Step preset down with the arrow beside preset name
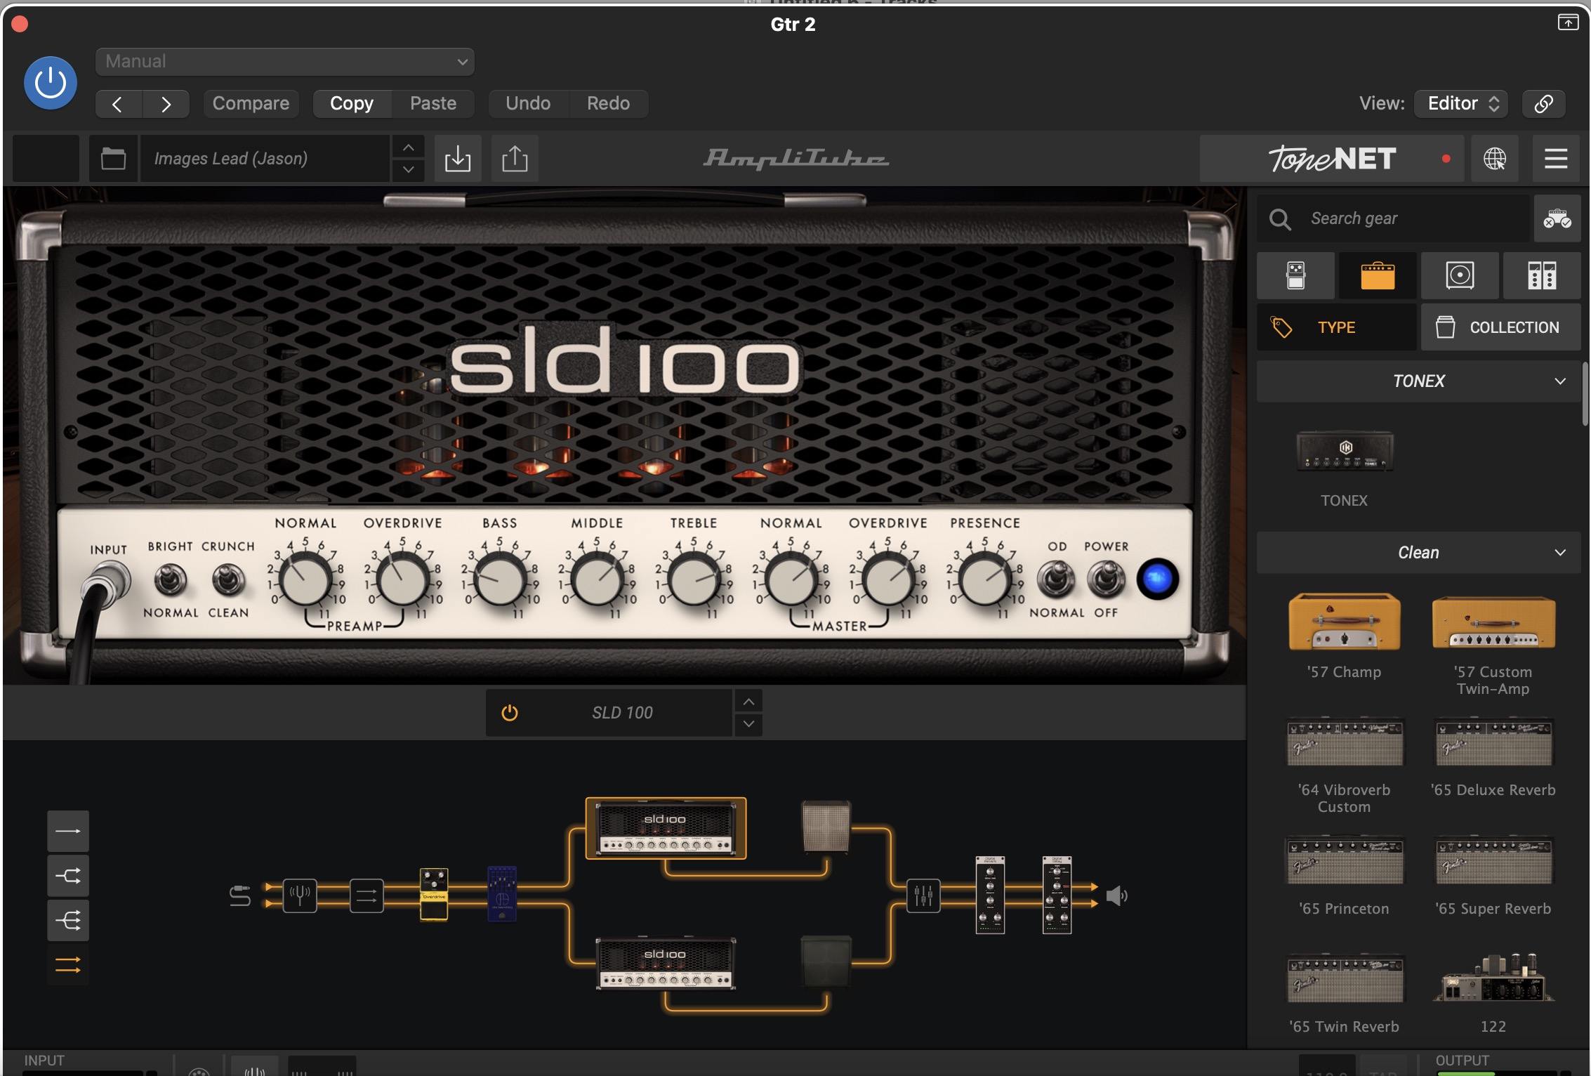 (409, 169)
